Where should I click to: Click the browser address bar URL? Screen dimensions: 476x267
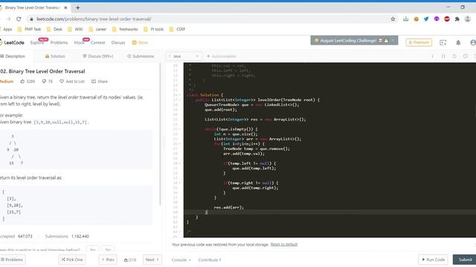click(x=94, y=19)
